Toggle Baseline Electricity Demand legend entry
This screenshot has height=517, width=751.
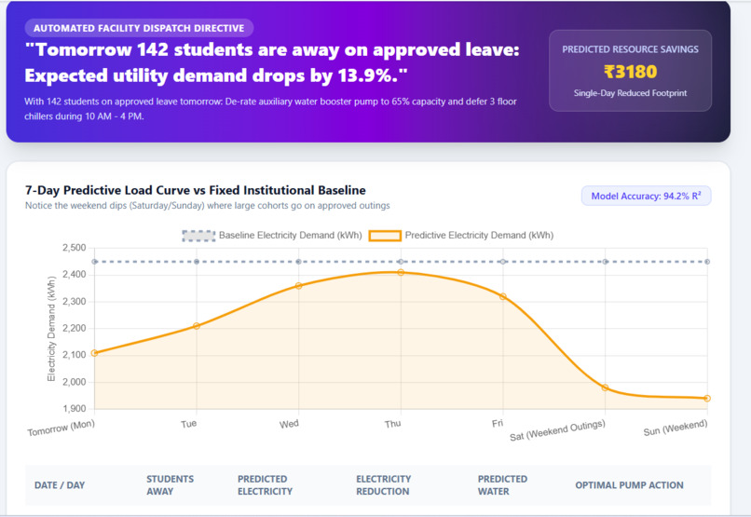click(271, 236)
